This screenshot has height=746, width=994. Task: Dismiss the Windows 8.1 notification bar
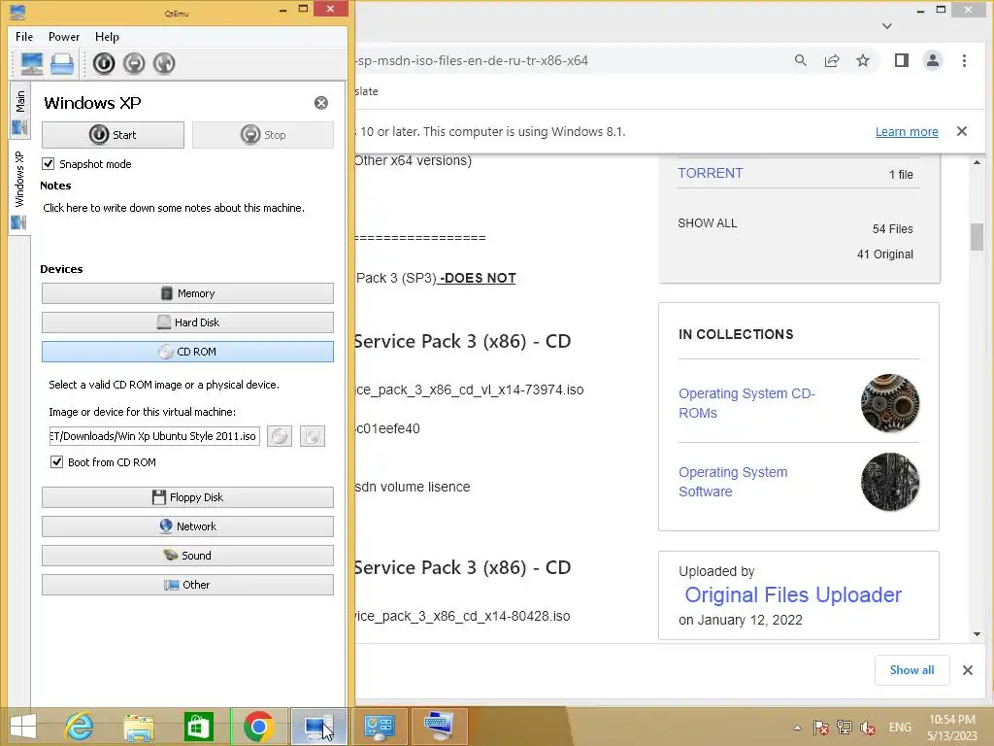tap(962, 131)
